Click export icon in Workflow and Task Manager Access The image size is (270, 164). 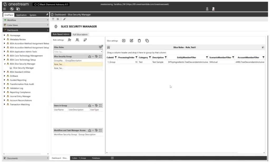(90, 130)
